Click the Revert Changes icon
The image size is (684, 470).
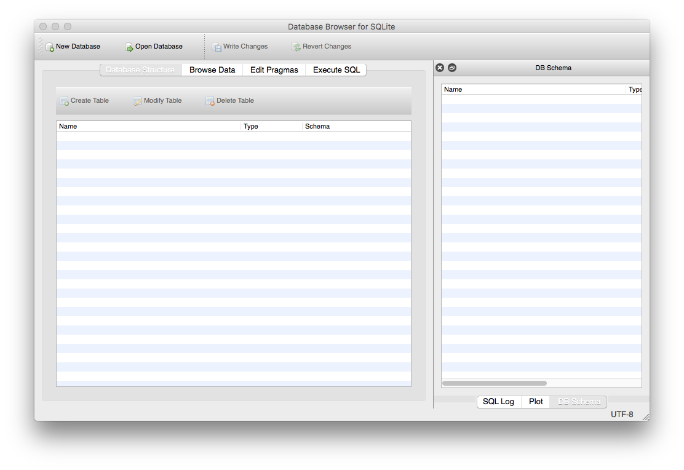click(296, 47)
